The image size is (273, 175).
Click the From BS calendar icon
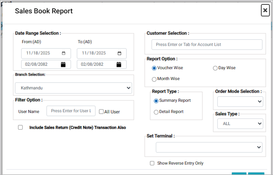pos(63,64)
